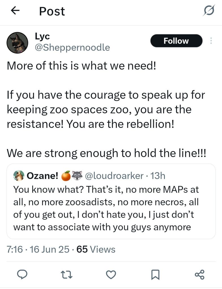This screenshot has height=289, width=222.
Task: Open the @loudroarker handle link
Action: [x=114, y=176]
